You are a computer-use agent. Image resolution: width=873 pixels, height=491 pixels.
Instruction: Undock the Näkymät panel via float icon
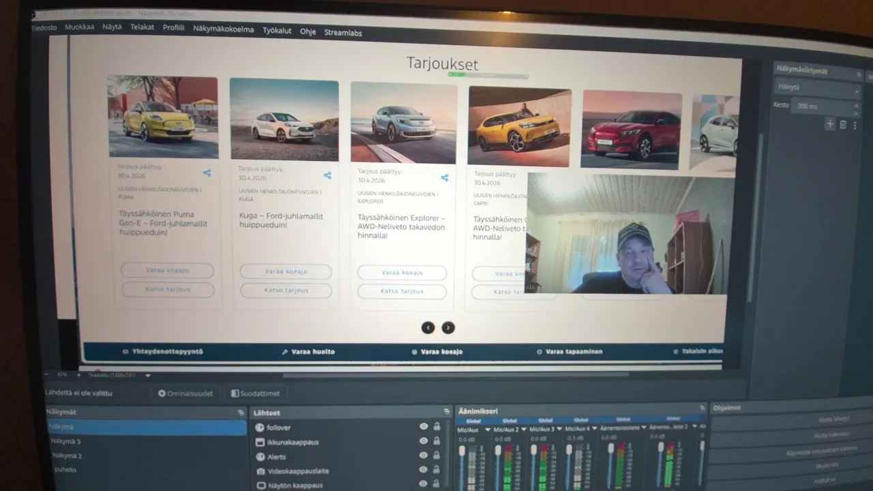pyautogui.click(x=241, y=413)
